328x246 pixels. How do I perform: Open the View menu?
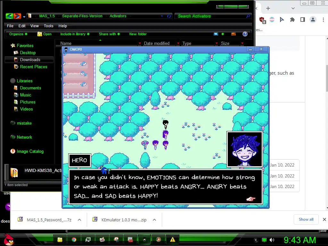[35, 26]
